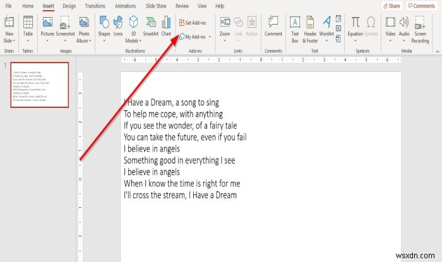Switch to the View tab
This screenshot has height=262, width=442.
(202, 6)
